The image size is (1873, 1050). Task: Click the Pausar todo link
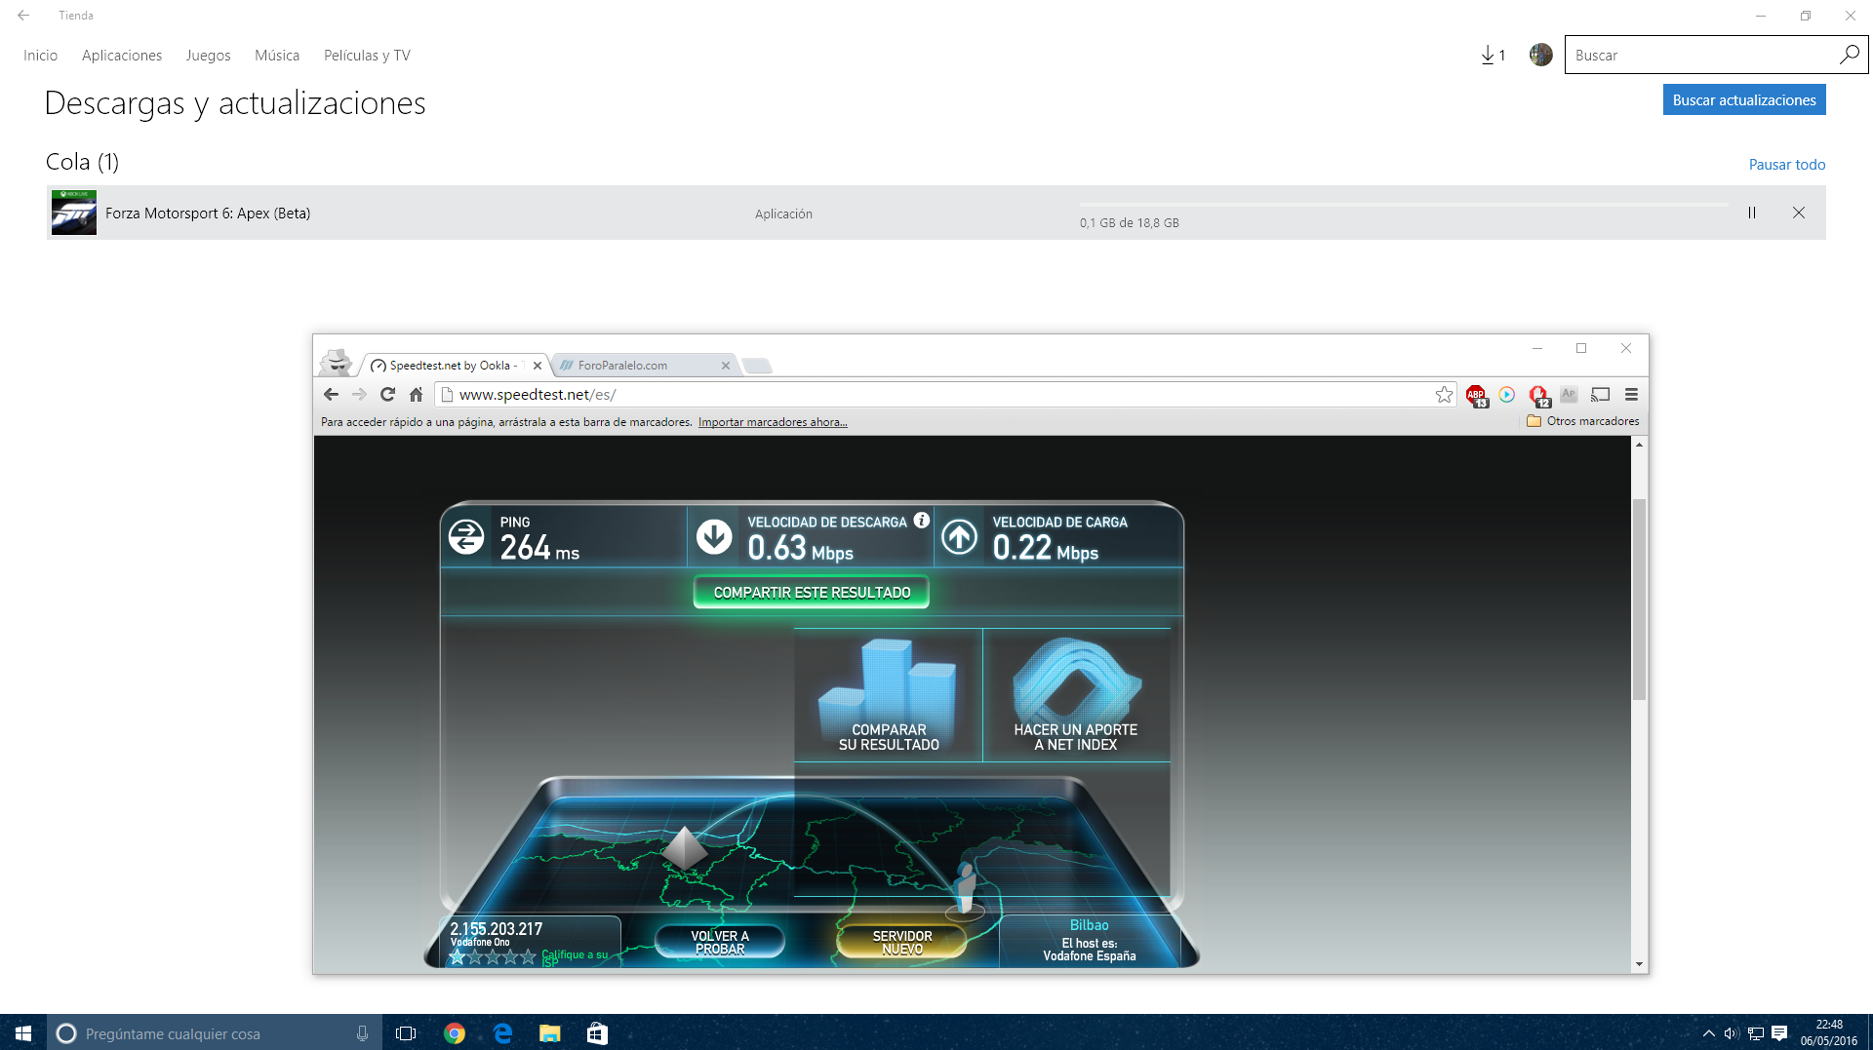point(1786,165)
